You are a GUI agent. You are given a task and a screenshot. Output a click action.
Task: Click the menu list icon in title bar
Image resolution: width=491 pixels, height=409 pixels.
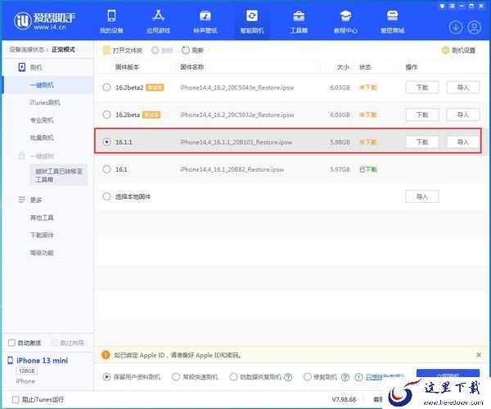tap(452, 6)
